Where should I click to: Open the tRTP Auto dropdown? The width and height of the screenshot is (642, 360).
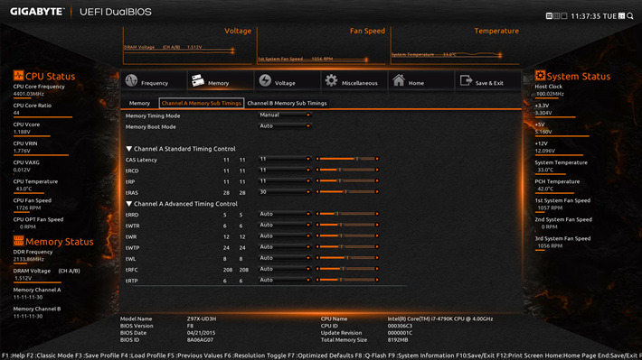[x=285, y=281]
